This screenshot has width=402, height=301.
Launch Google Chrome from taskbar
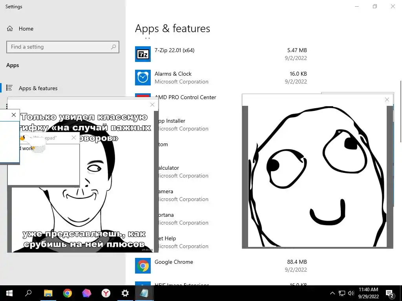[x=68, y=293]
